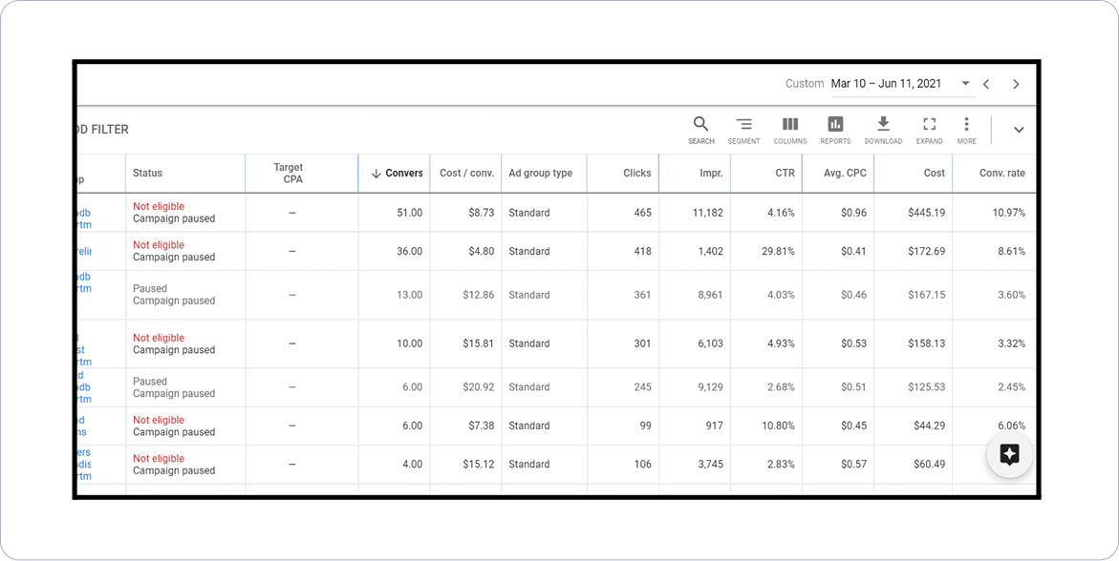This screenshot has width=1119, height=561.
Task: Open the Reports icon
Action: [x=835, y=125]
